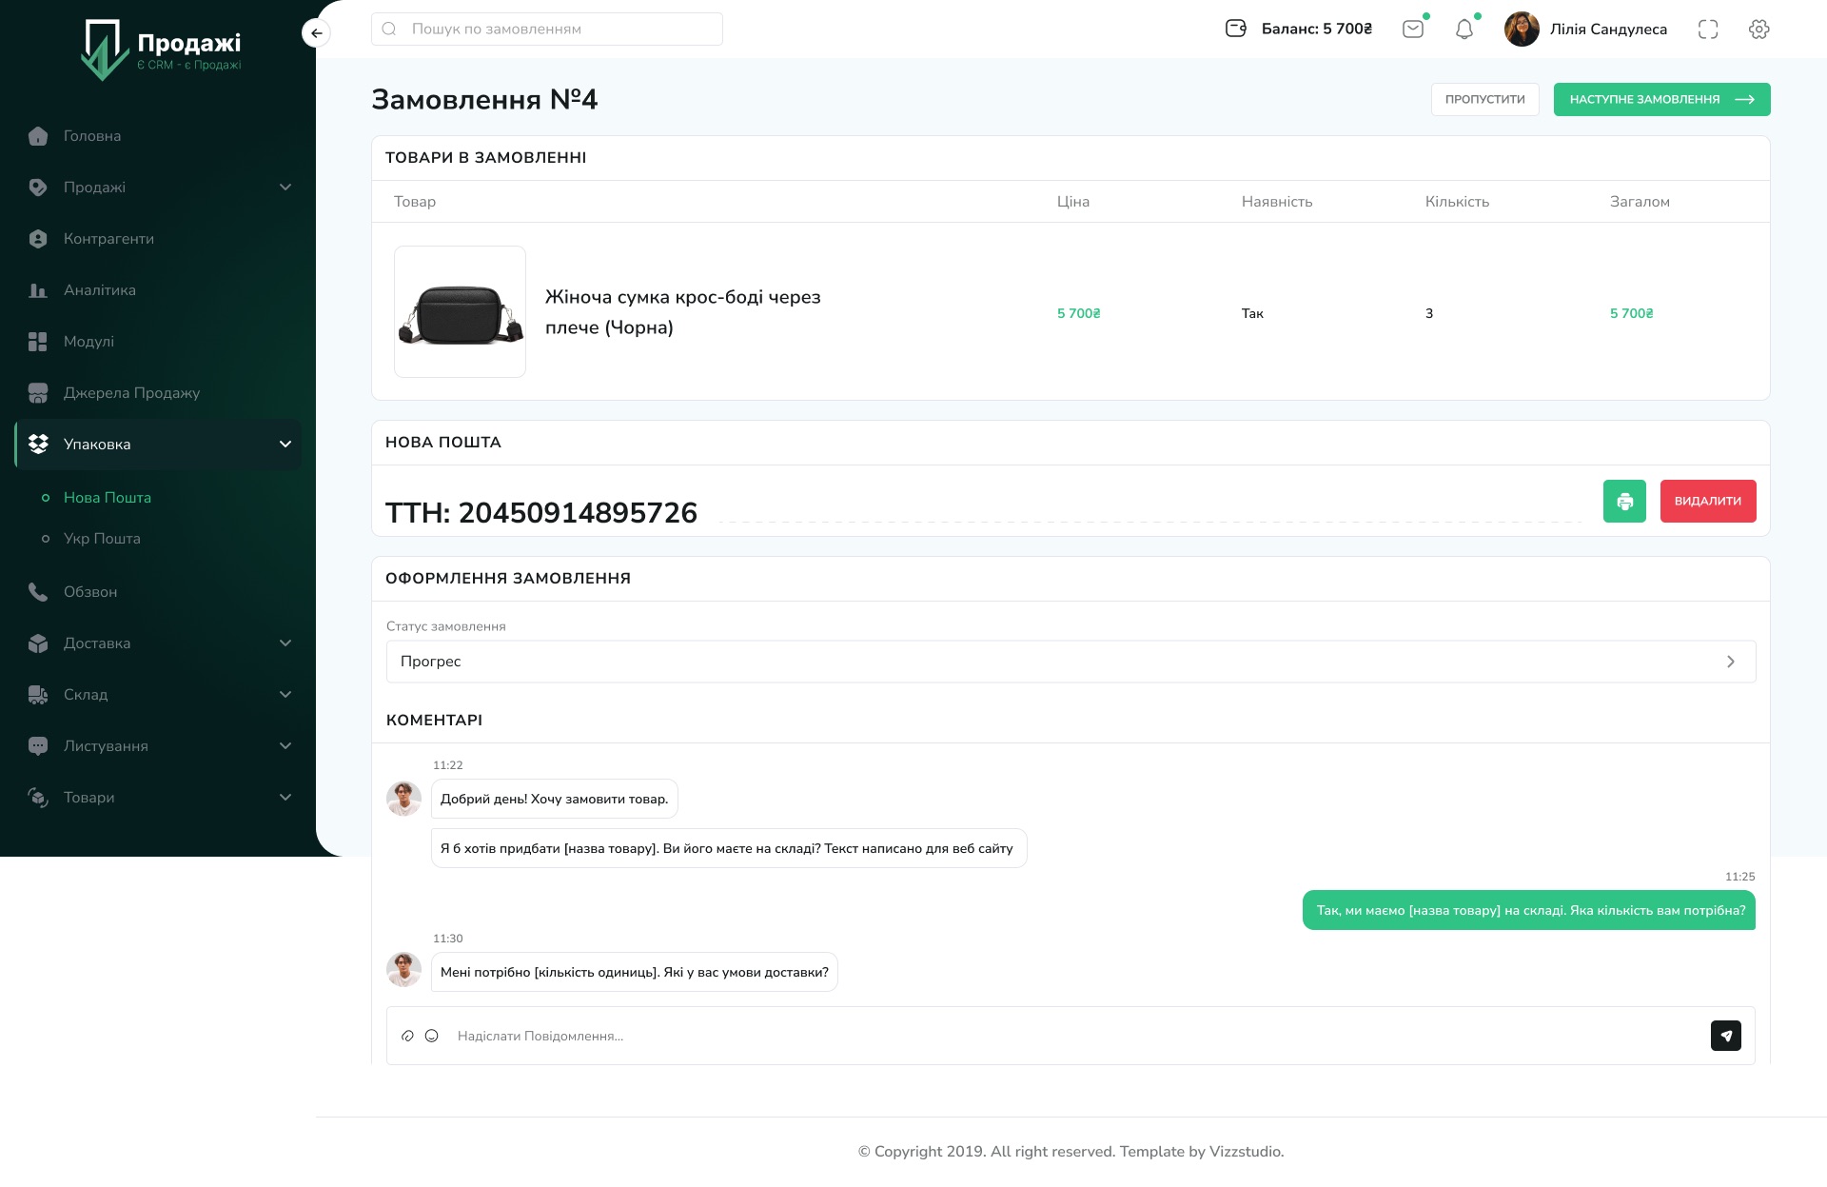The width and height of the screenshot is (1827, 1187).
Task: Open the emoji picker icon
Action: (x=432, y=1036)
